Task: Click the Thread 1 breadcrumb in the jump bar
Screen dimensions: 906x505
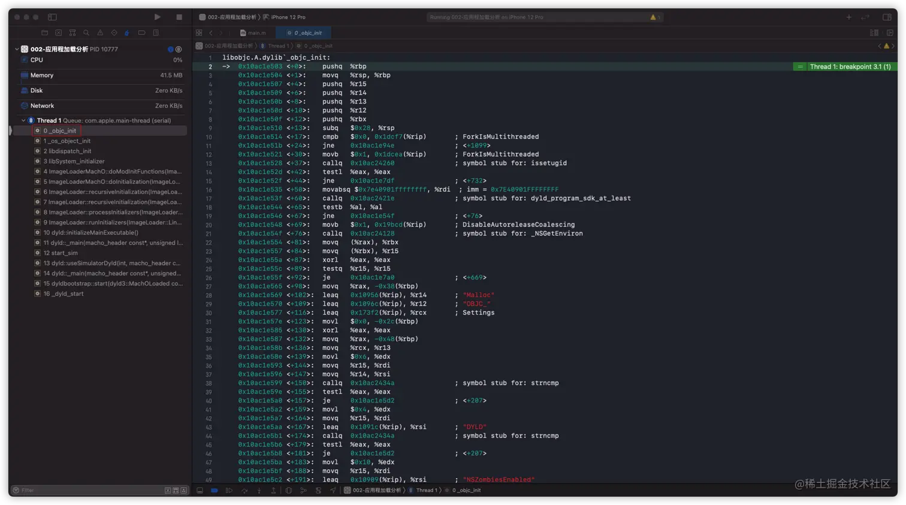Action: (275, 46)
